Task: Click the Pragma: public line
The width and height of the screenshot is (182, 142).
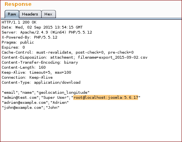Action: pyautogui.click(x=18, y=42)
